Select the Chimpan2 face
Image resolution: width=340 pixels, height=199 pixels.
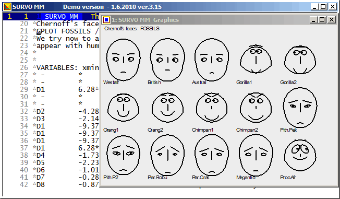[256, 108]
